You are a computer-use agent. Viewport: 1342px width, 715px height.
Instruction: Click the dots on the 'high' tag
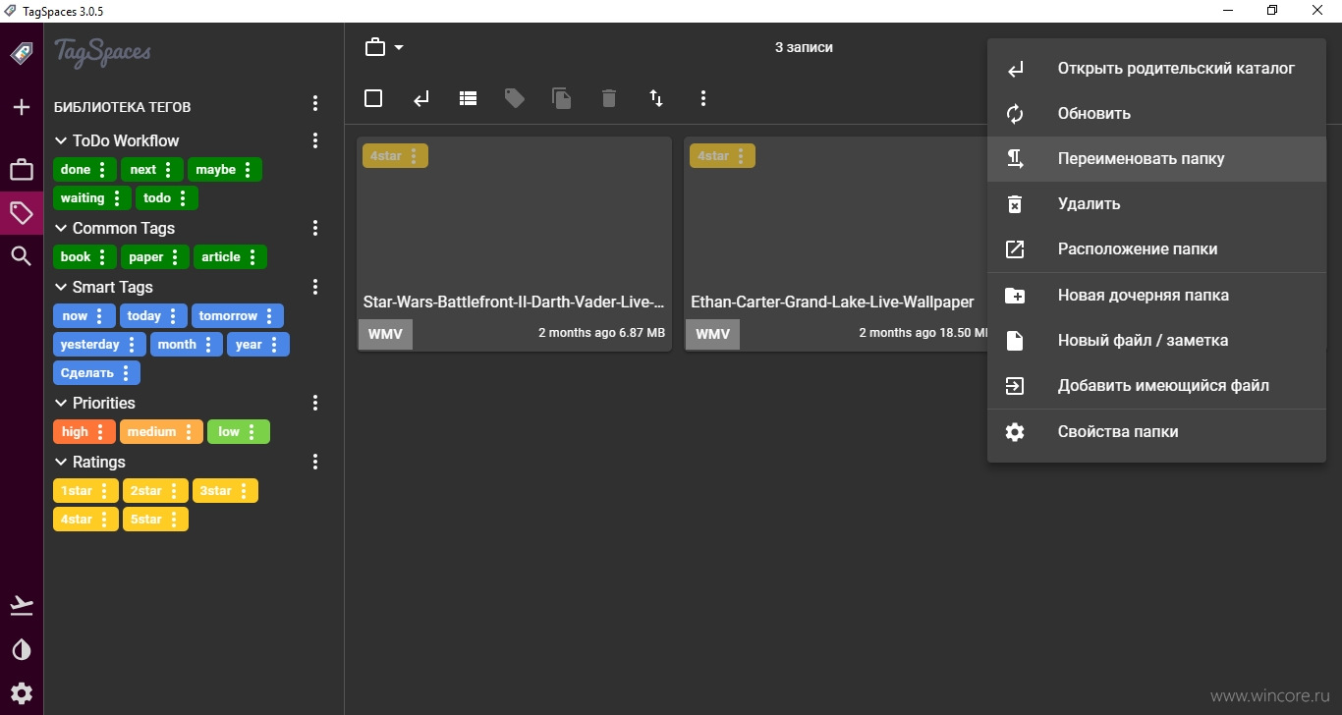coord(100,432)
